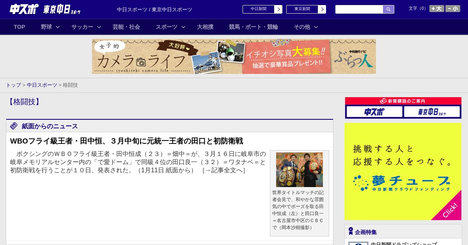Open the サッカー navigation menu
The height and width of the screenshot is (245, 468).
[x=82, y=27]
